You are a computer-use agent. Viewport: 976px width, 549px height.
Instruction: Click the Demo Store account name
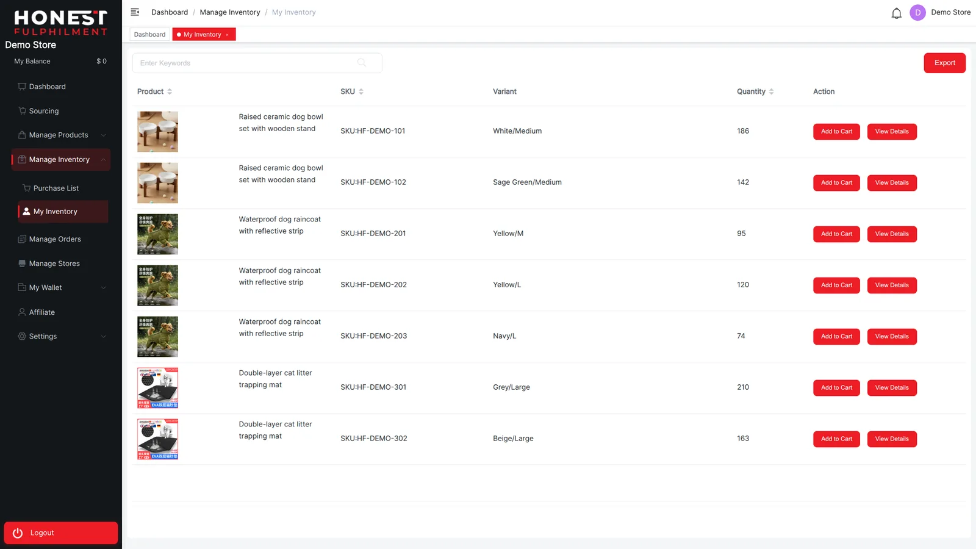pyautogui.click(x=950, y=12)
